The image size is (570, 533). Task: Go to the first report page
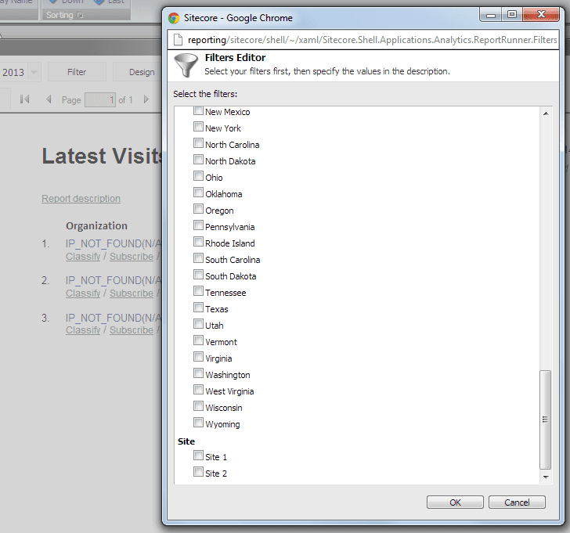click(25, 99)
